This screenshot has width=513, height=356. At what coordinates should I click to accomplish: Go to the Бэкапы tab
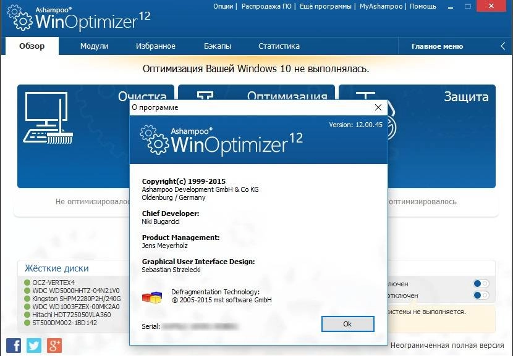(218, 46)
